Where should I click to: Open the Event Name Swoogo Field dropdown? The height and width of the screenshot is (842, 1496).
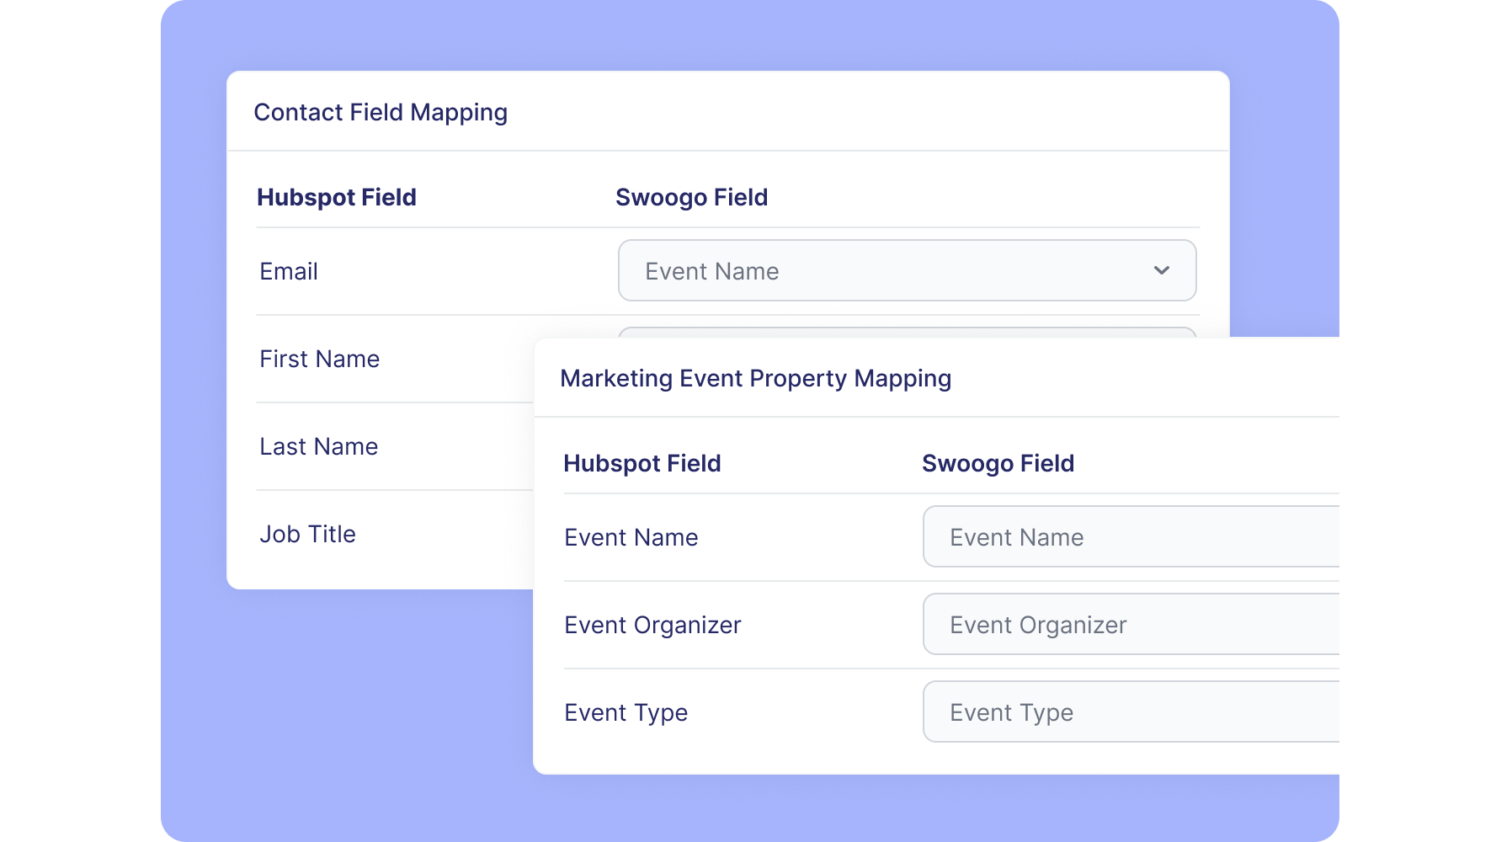coord(1131,536)
